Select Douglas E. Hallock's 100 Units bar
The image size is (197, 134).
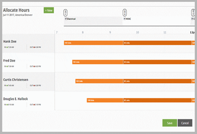coord(105,100)
